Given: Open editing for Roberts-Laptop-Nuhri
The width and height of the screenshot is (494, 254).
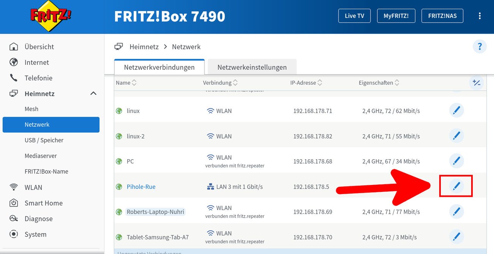Looking at the screenshot, I should click(x=456, y=212).
